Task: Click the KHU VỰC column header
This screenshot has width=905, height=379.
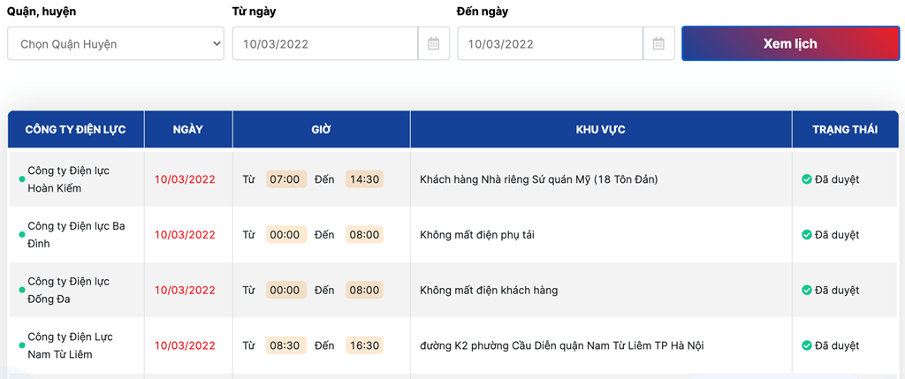Action: click(601, 129)
